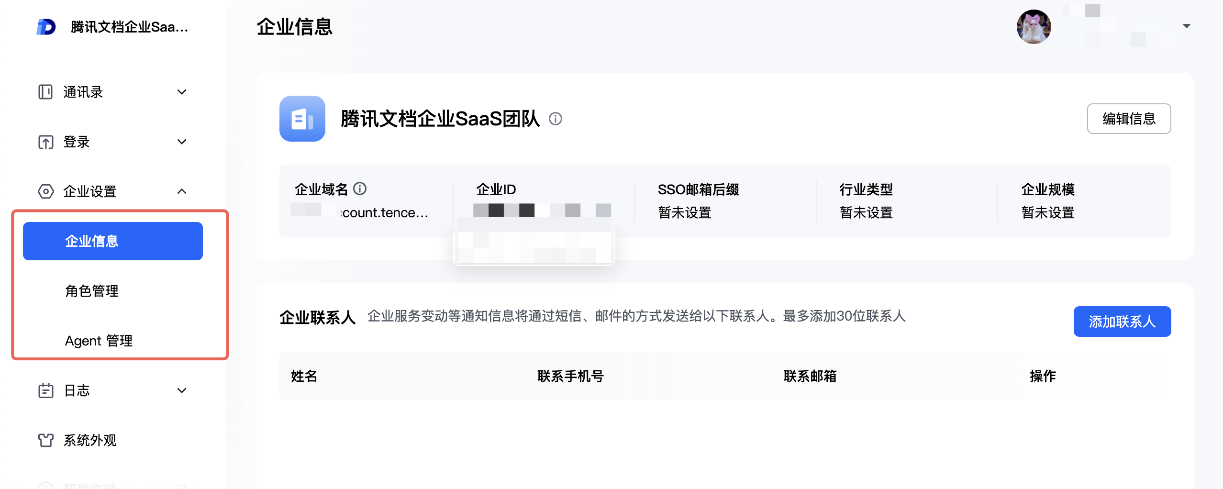Click the 系统外观 shirt icon
This screenshot has width=1223, height=489.
[45, 440]
